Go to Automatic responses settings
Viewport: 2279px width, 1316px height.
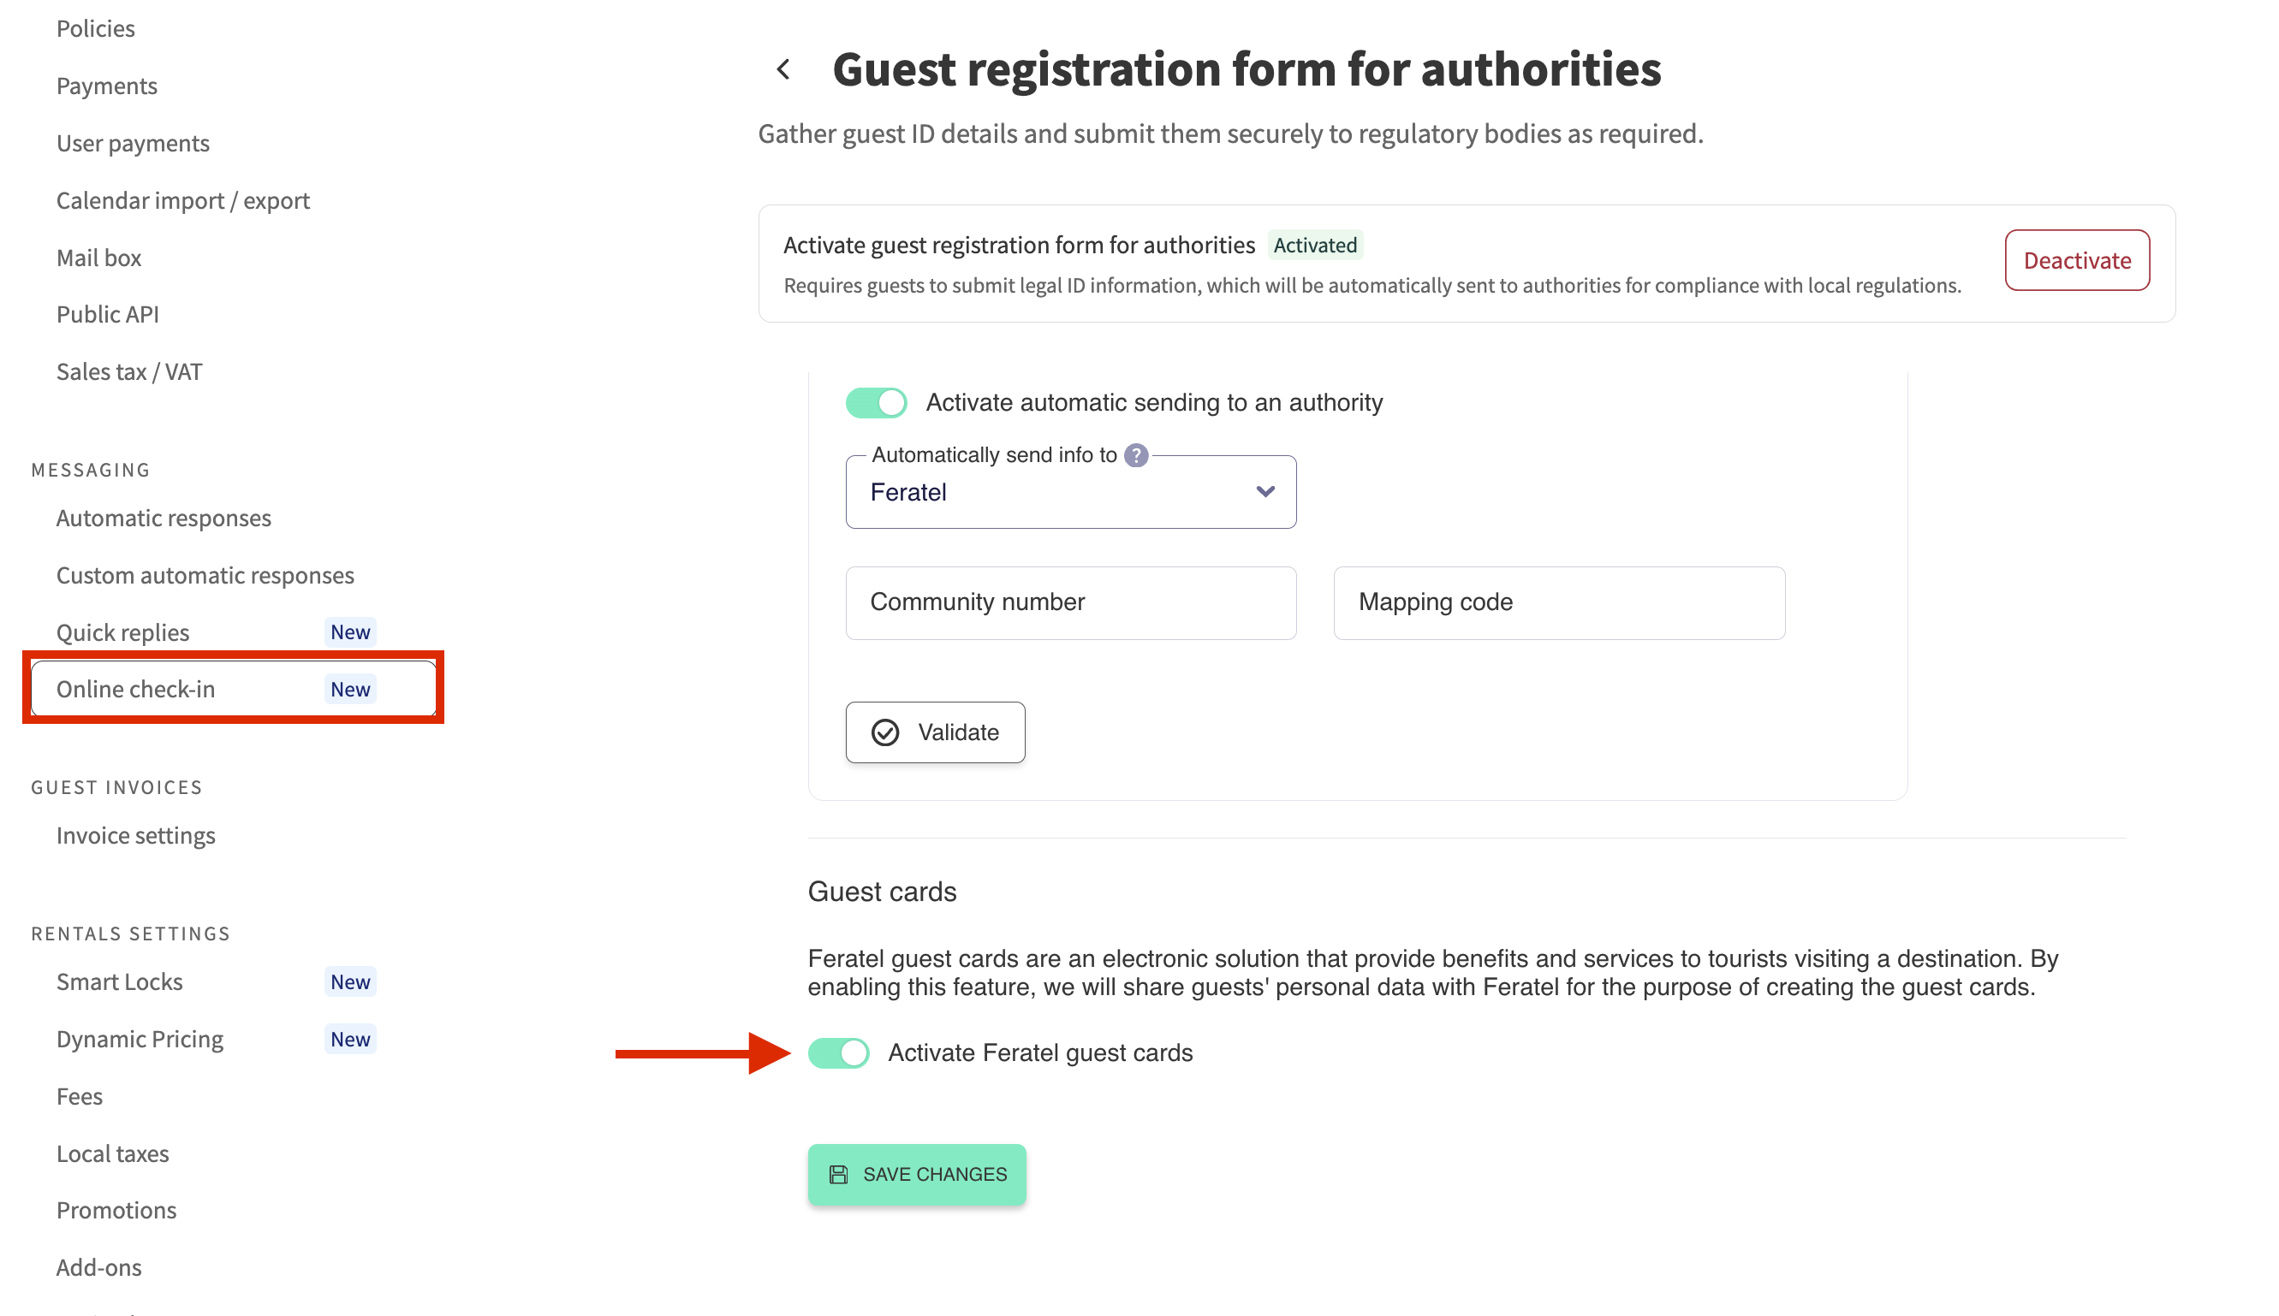coord(164,518)
